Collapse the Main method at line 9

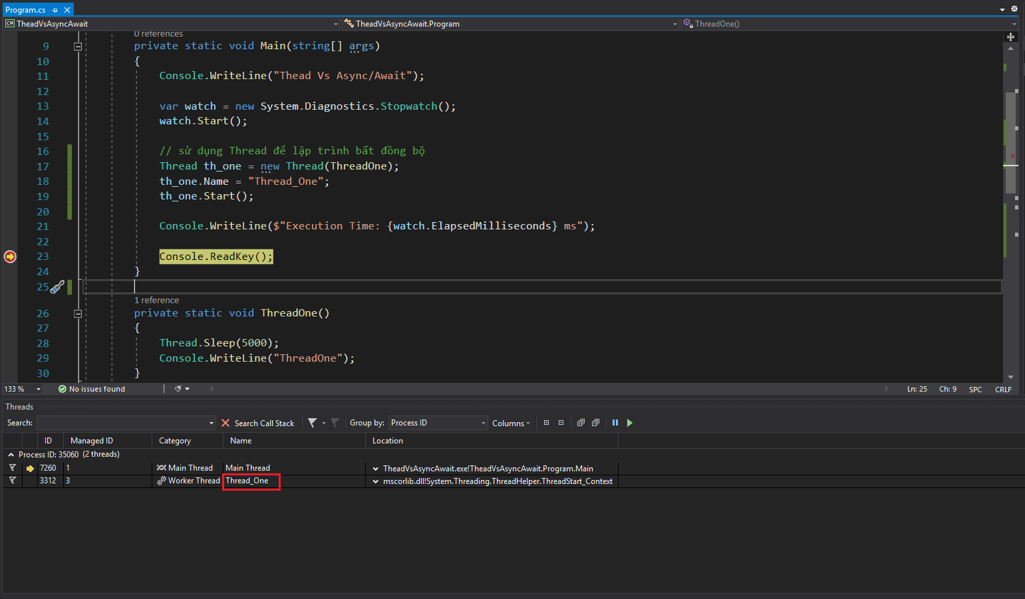click(x=78, y=47)
